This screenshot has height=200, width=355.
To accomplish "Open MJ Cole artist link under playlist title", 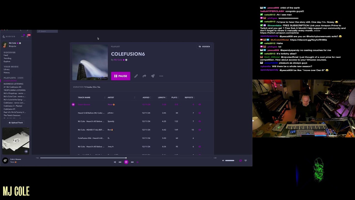I will coord(118,60).
